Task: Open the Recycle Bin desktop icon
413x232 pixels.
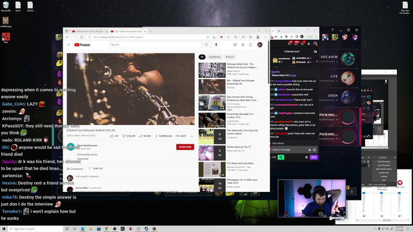Action: pyautogui.click(x=6, y=6)
